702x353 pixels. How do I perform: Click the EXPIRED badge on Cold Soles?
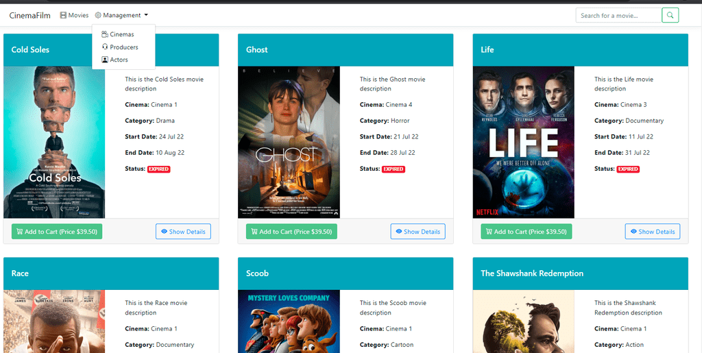pos(159,169)
